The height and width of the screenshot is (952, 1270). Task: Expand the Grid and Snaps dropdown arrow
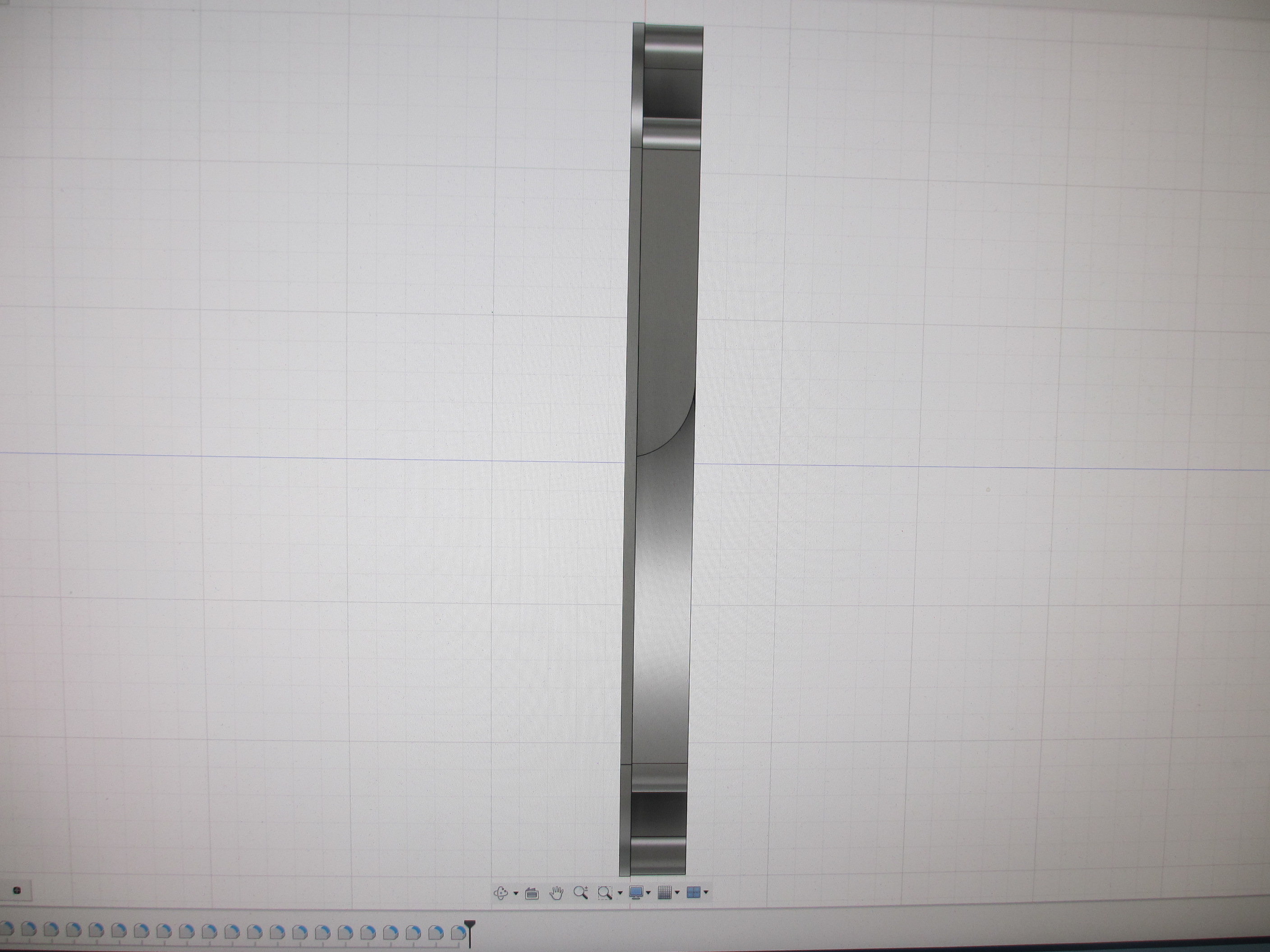point(677,892)
